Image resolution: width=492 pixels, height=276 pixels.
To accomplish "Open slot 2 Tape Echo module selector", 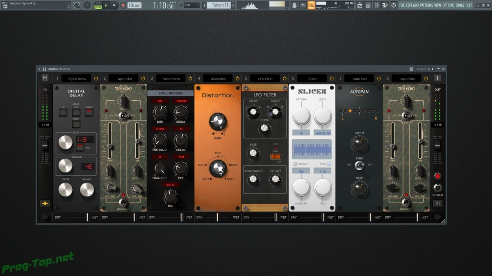I will 124,79.
